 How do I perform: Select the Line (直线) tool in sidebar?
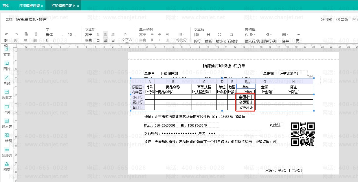(x=7, y=81)
